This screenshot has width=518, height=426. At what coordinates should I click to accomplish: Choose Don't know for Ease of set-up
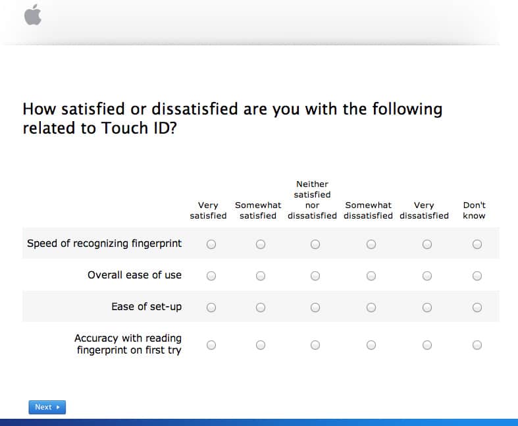477,307
